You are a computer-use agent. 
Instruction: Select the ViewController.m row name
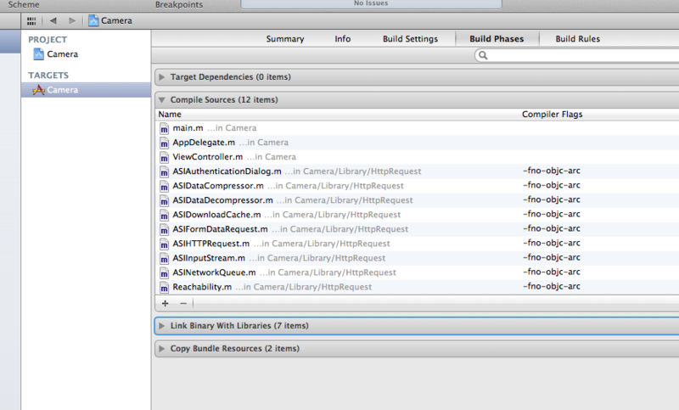point(208,157)
